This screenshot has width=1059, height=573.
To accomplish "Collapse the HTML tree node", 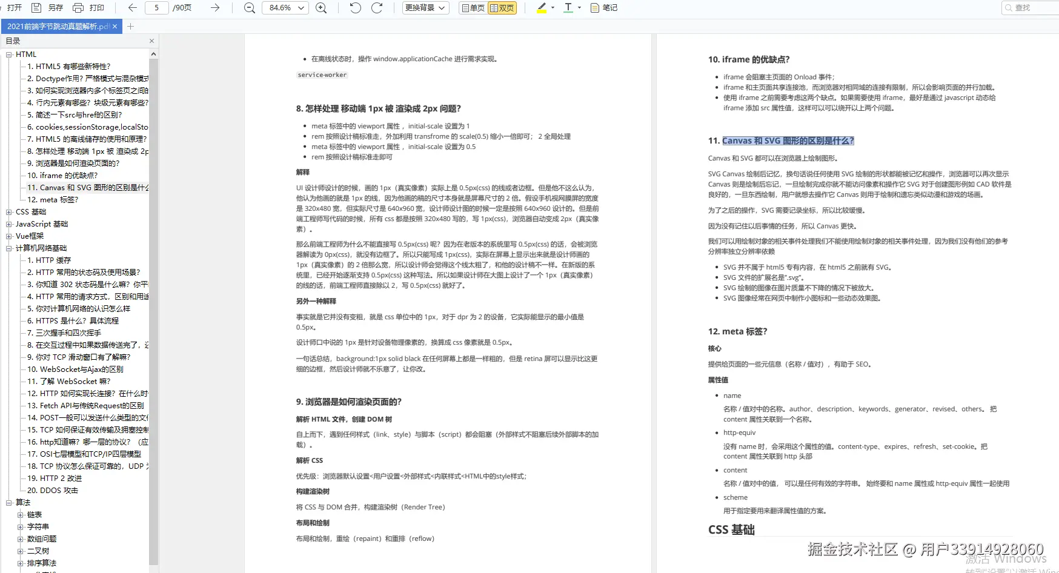I will pos(9,55).
